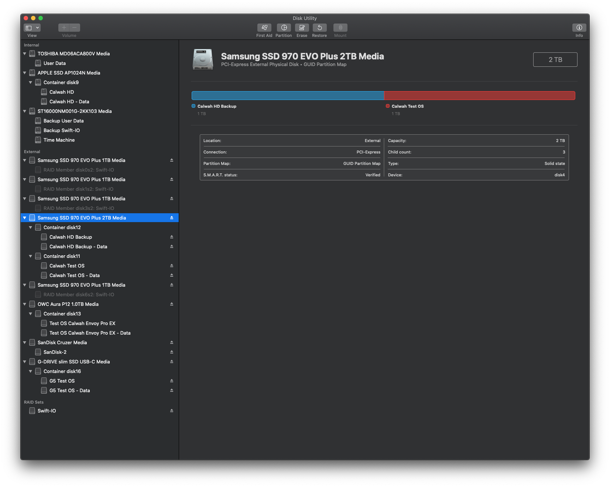Select RAID Member disk0s2: Swift-IO row
The image size is (610, 487).
(100, 170)
